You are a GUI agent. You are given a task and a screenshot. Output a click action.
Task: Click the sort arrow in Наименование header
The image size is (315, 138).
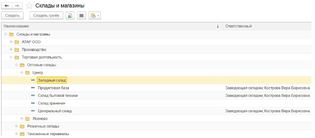pos(218,26)
